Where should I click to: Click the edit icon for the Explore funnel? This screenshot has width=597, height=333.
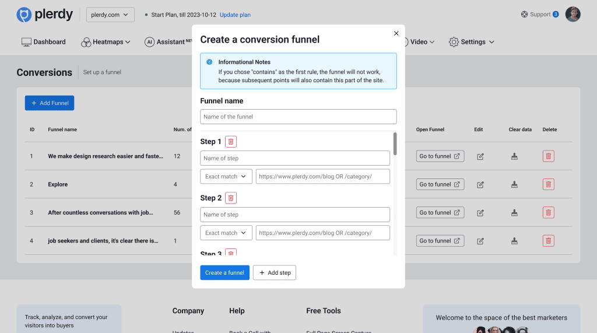click(x=480, y=184)
